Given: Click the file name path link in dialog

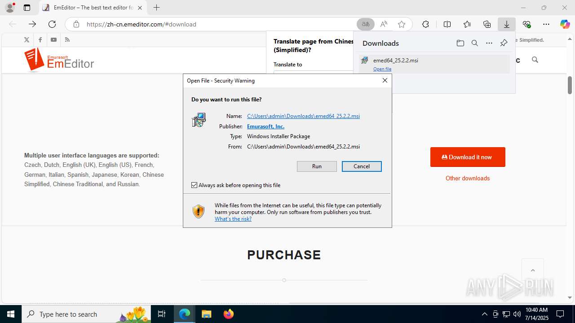Looking at the screenshot, I should (303, 116).
